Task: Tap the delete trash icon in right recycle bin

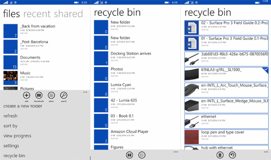Action: 220,155
